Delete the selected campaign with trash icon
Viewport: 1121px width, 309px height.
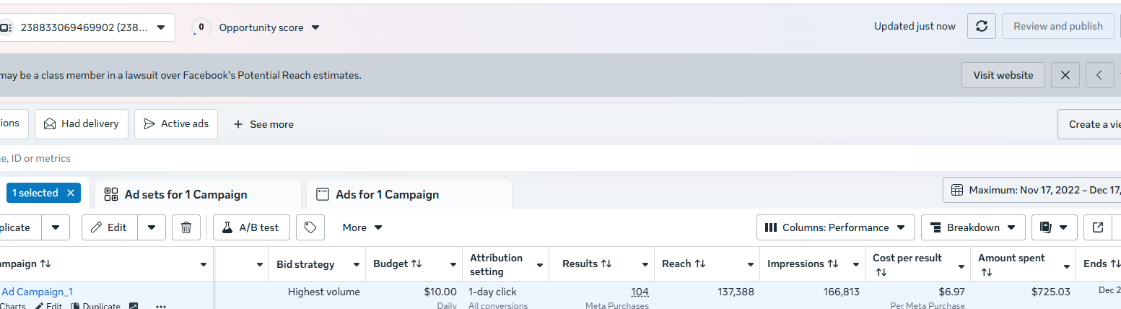(x=186, y=227)
